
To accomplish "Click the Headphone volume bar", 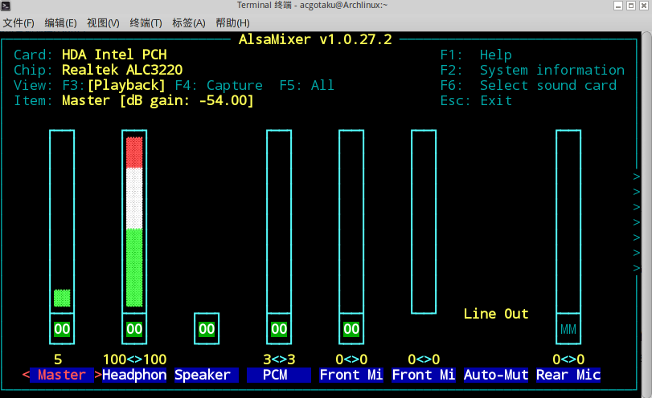I will pos(134,221).
